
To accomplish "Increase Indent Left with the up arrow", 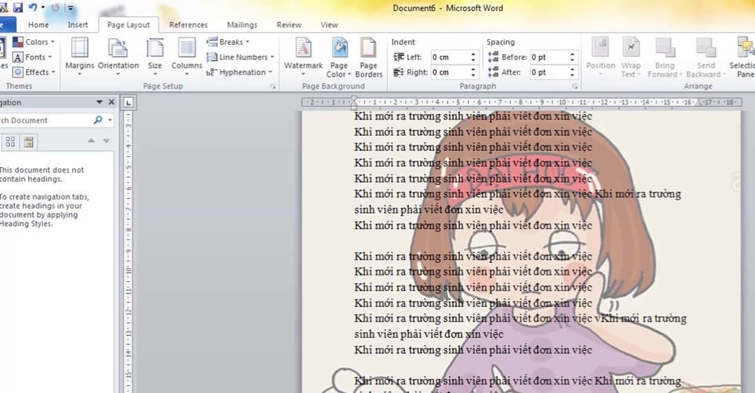I will 473,54.
